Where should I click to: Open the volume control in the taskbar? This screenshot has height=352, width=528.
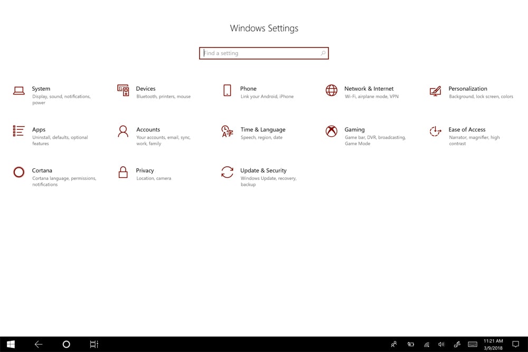pos(441,344)
